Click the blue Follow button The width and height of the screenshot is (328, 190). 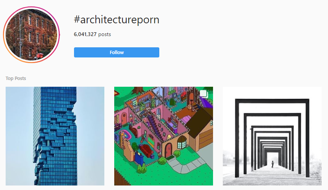coord(116,52)
